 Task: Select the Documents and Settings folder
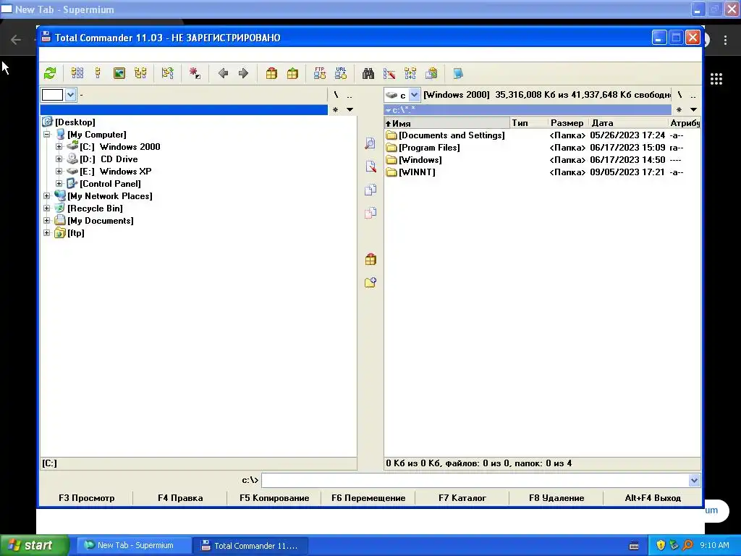tap(542, 135)
